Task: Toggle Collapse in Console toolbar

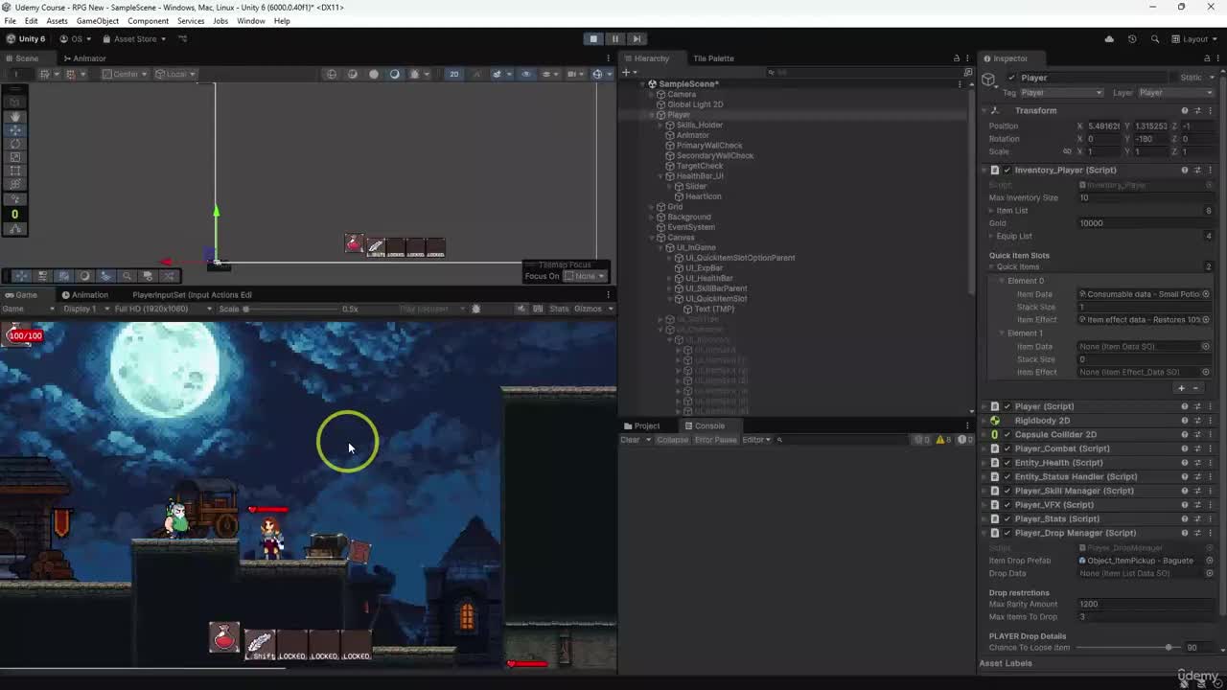Action: (673, 440)
